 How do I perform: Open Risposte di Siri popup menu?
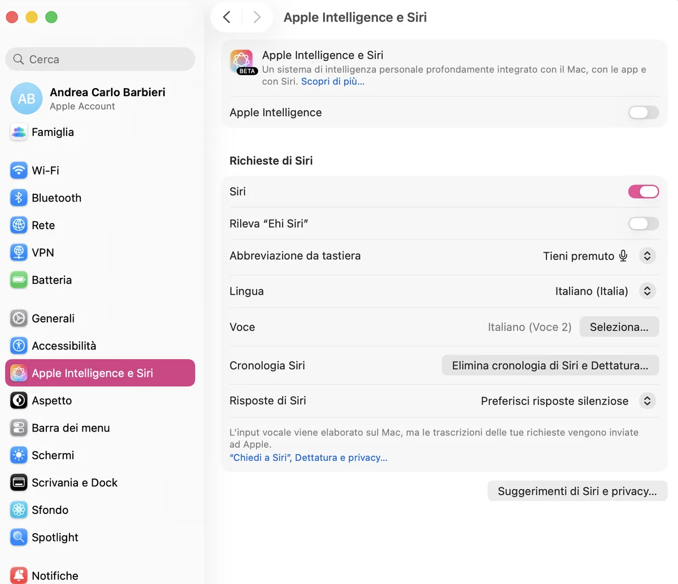(647, 400)
